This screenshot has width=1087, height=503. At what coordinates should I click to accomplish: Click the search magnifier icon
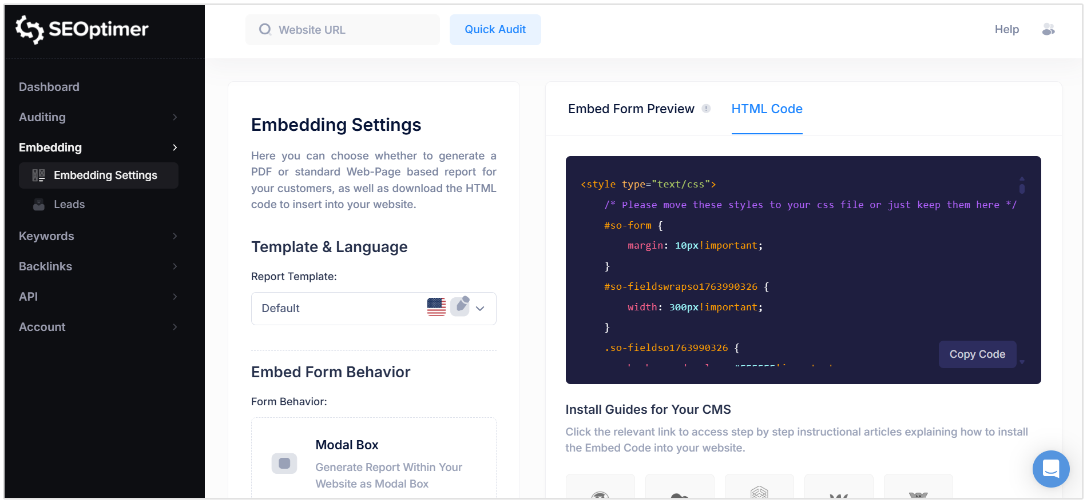click(265, 29)
